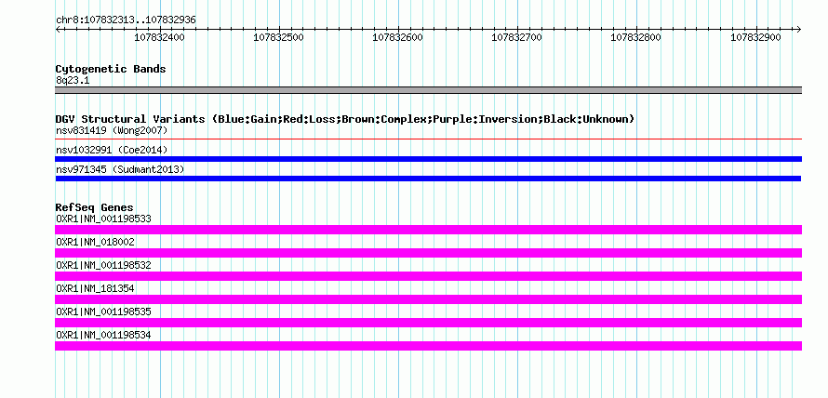Click the 107832400 ruler tick label
828x398 pixels.
159,37
